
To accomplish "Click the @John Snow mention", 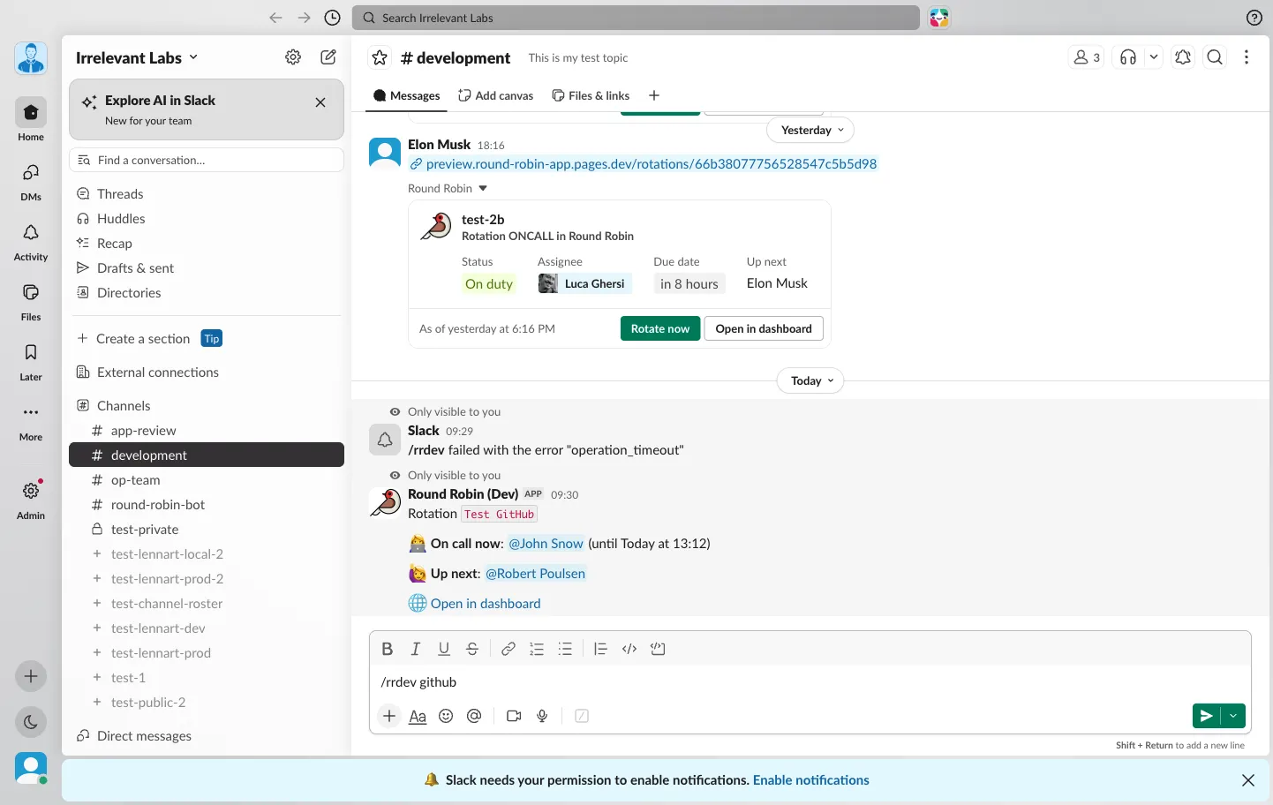I will [x=546, y=543].
